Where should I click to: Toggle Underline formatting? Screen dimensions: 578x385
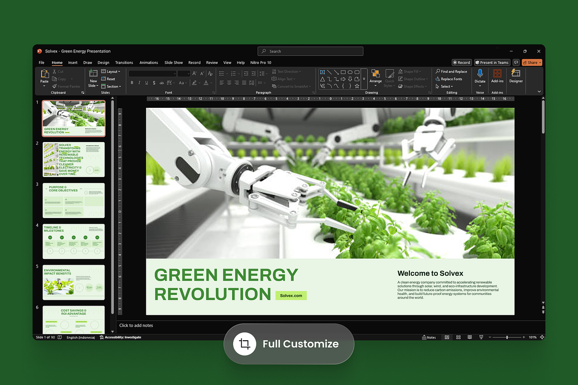coord(146,83)
